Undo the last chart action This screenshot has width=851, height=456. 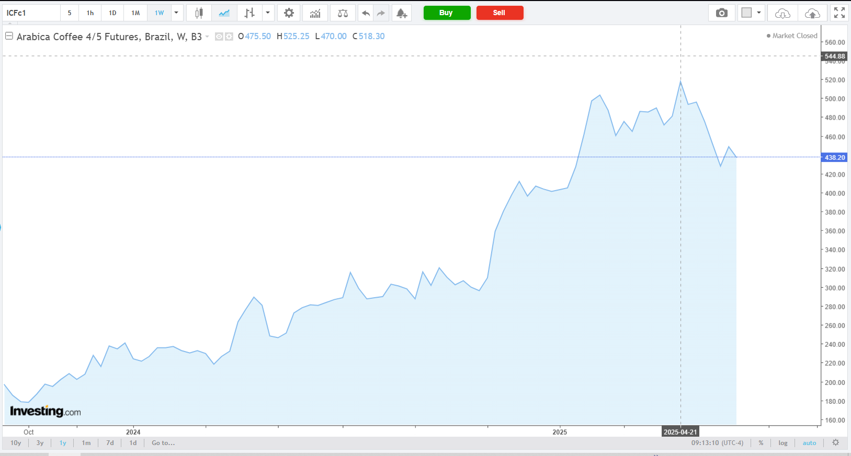(x=366, y=13)
